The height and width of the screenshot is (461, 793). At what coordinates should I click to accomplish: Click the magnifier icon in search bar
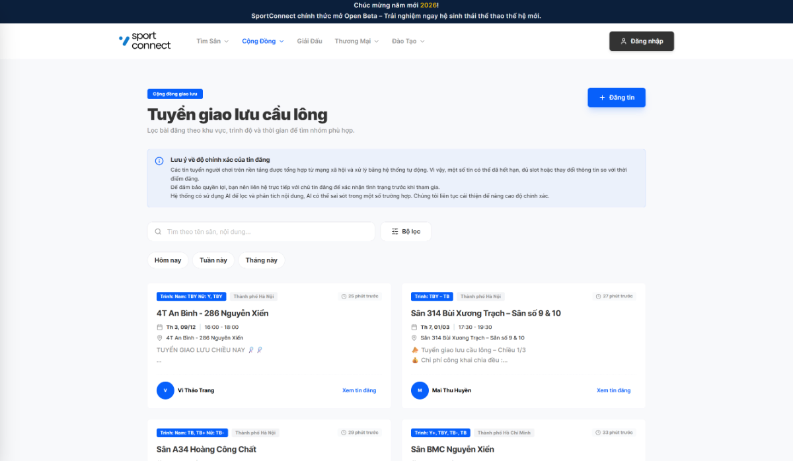158,232
